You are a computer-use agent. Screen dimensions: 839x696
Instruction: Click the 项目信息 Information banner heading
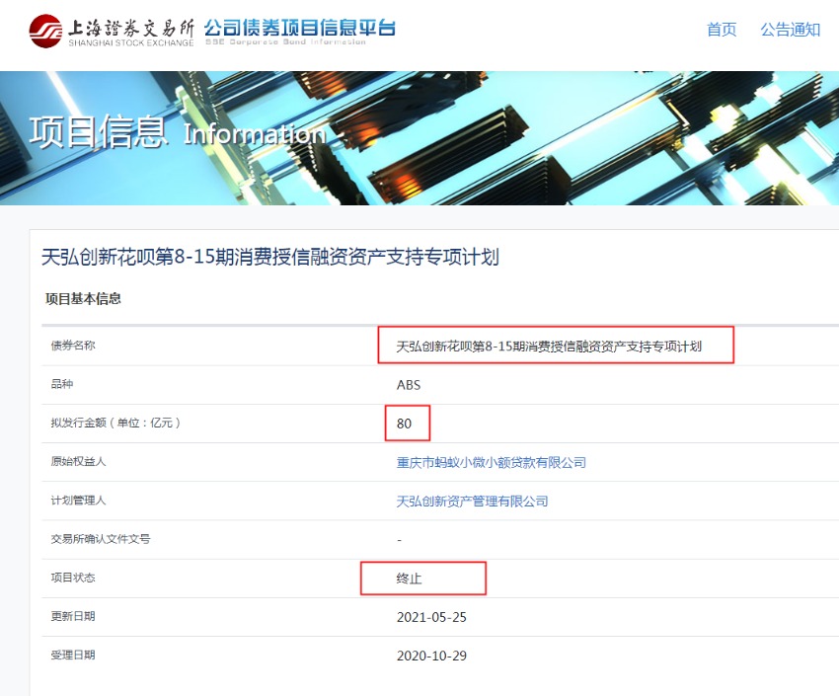[x=177, y=133]
